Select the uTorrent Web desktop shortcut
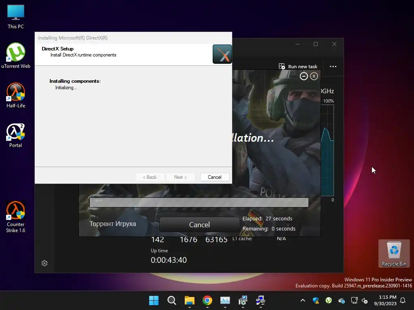This screenshot has height=310, width=414. point(16,56)
